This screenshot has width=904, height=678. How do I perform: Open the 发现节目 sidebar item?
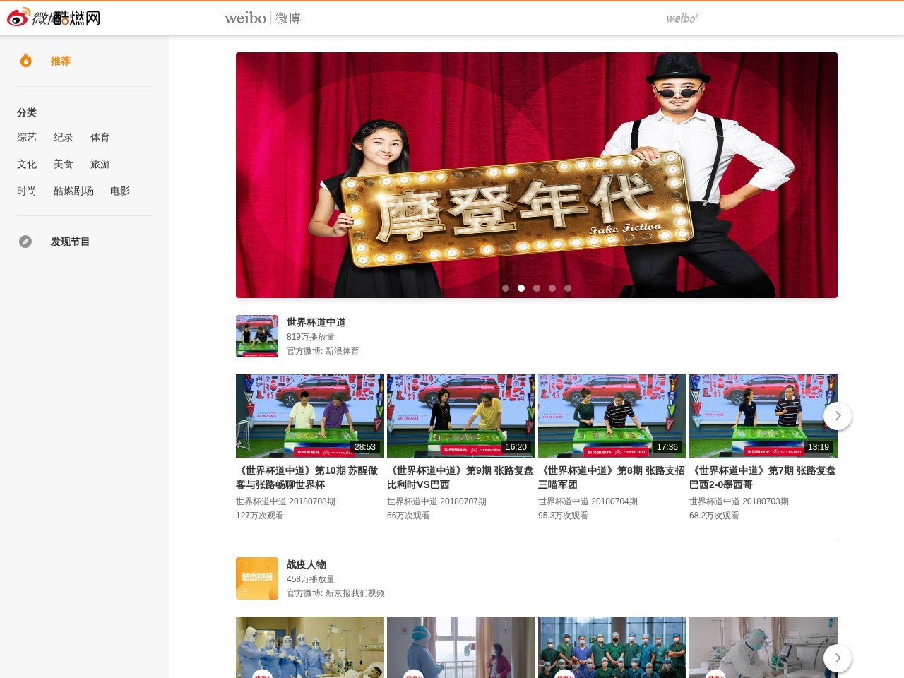[x=70, y=242]
